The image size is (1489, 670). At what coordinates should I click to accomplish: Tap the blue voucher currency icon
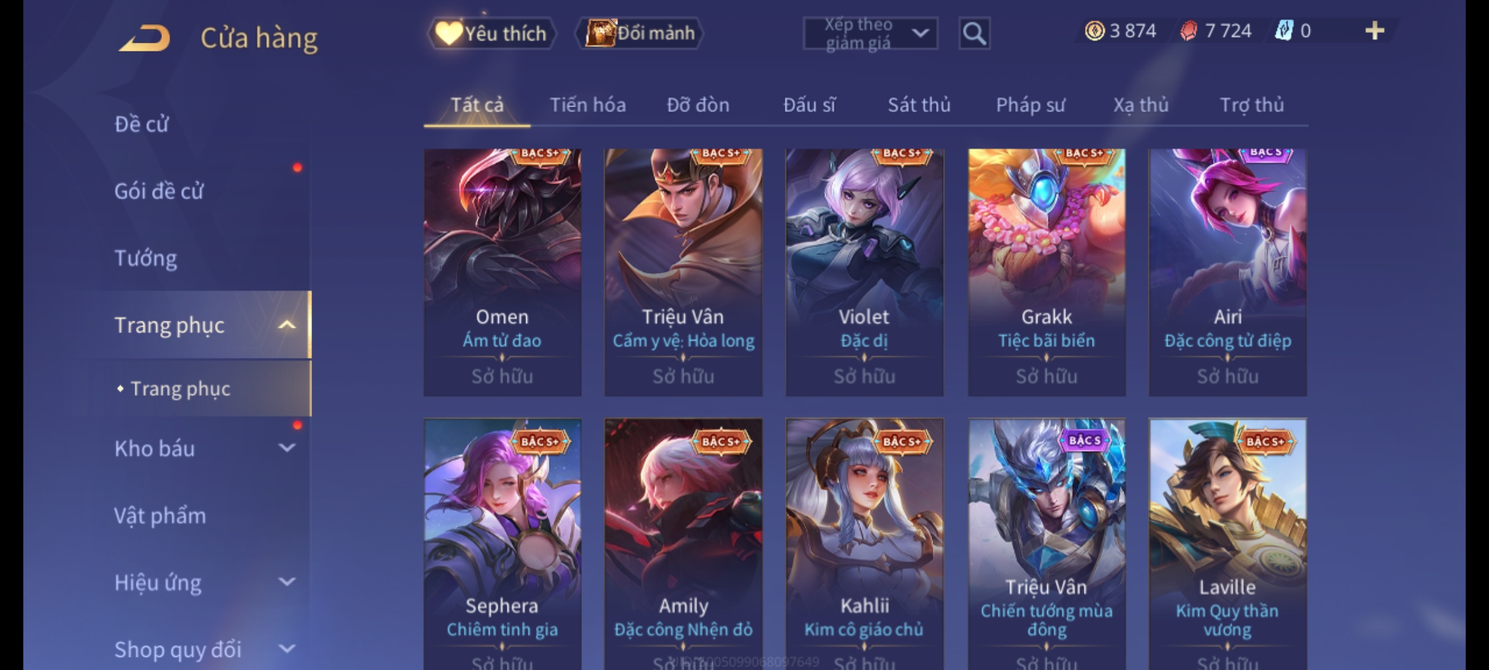(1284, 31)
